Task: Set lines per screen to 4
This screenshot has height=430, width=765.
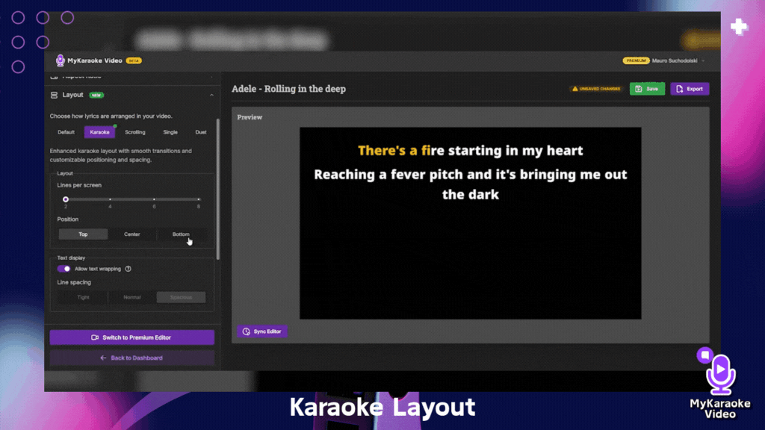Action: 110,199
